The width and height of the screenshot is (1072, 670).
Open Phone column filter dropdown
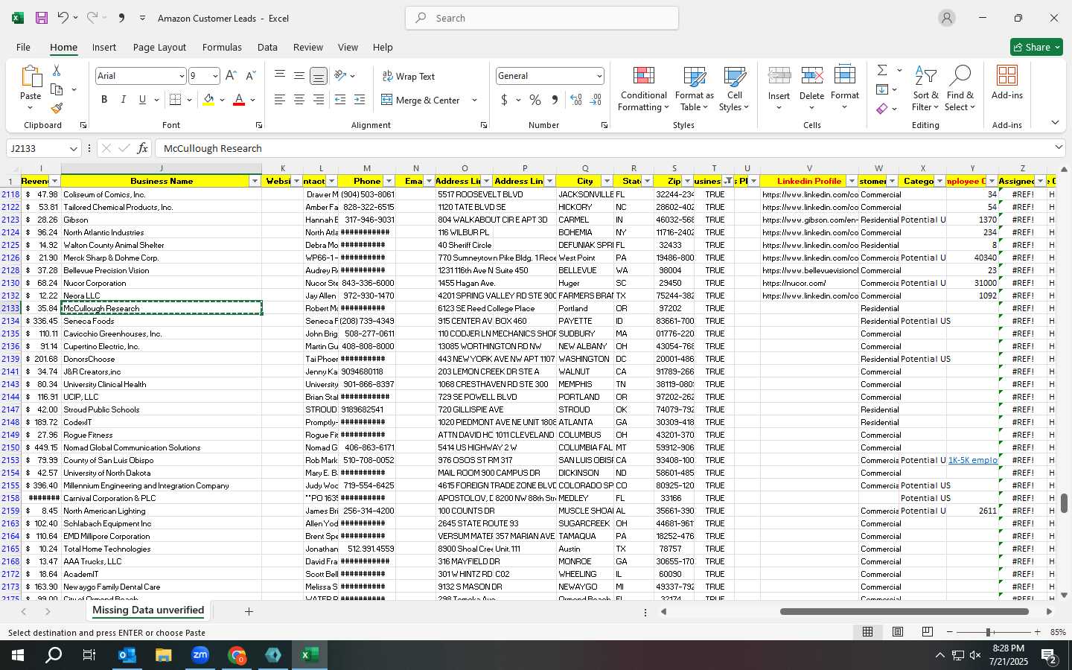[x=388, y=181]
